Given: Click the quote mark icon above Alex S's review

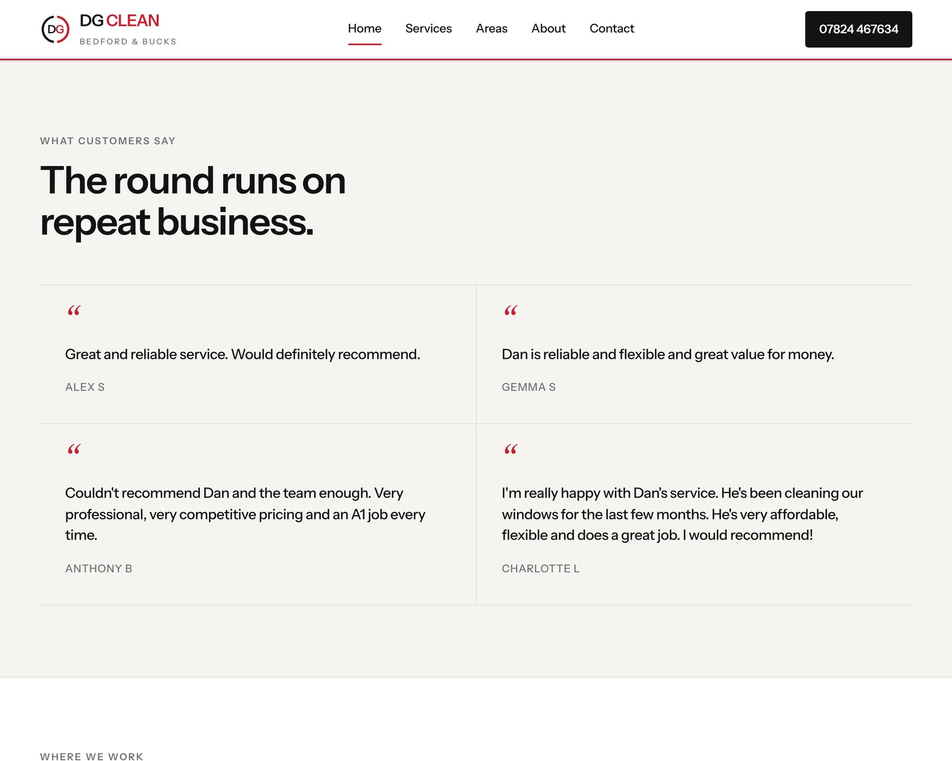Looking at the screenshot, I should pyautogui.click(x=74, y=310).
